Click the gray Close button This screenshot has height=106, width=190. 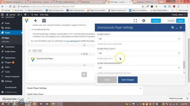tap(107, 80)
